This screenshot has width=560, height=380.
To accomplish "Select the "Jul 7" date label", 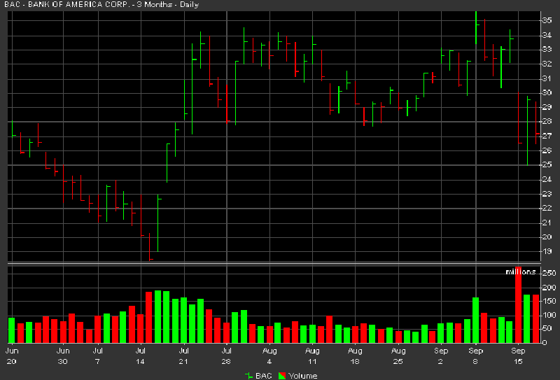I will pos(97,356).
